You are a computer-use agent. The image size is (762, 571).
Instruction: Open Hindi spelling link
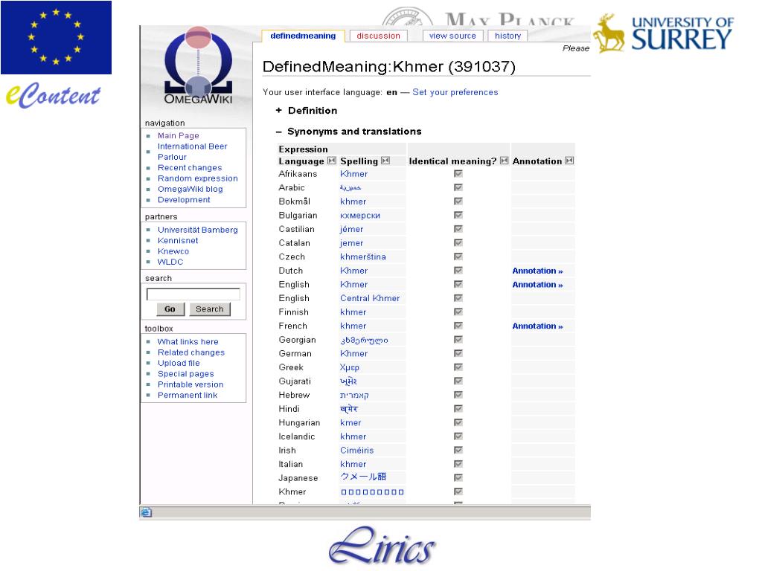click(x=349, y=409)
